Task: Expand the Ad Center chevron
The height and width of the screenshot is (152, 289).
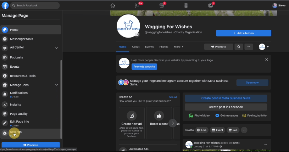Action: 57,48
